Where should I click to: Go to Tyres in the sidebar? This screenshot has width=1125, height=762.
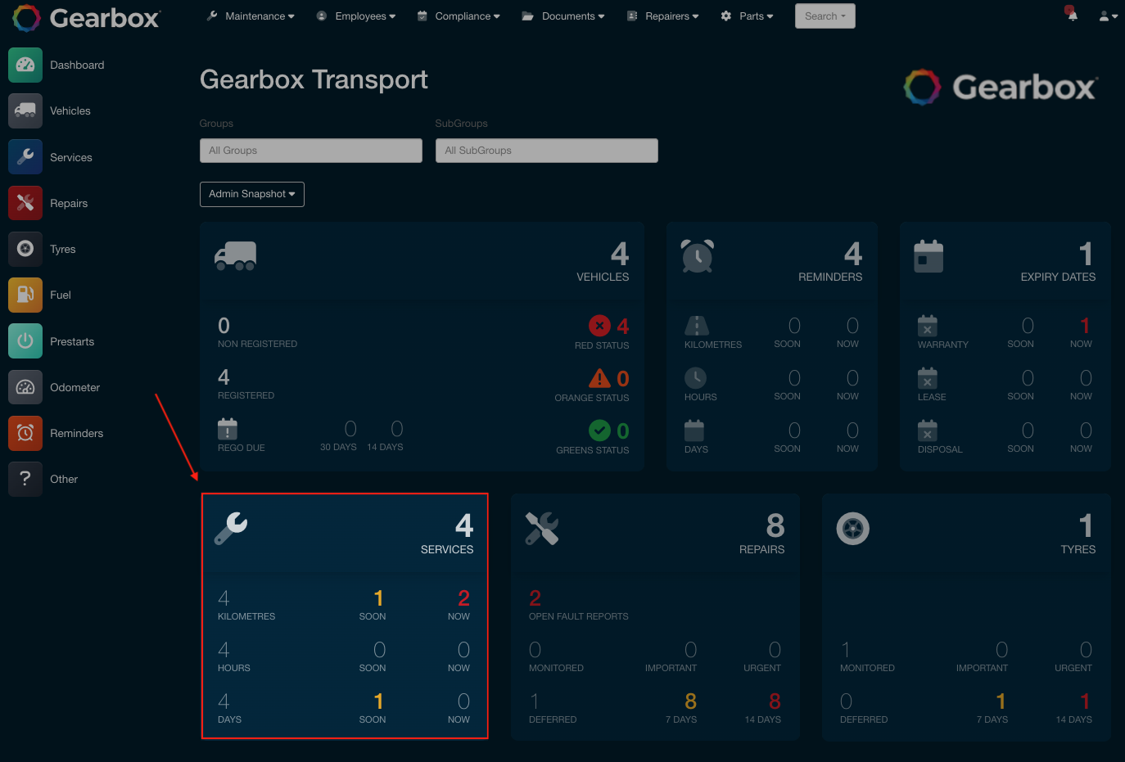pyautogui.click(x=63, y=250)
